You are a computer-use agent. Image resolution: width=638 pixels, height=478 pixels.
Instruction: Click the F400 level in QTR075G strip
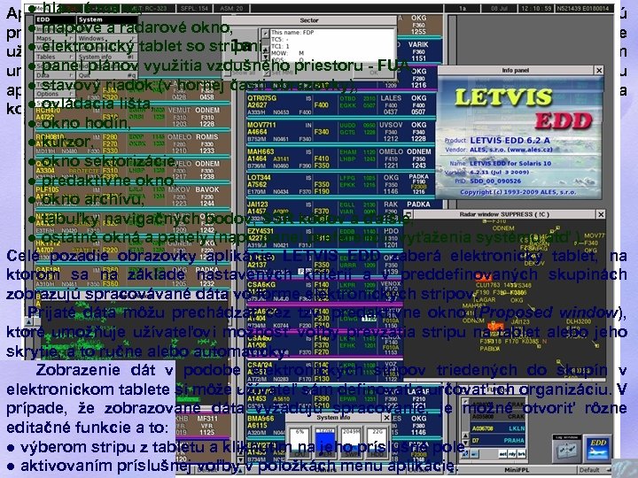(x=322, y=105)
